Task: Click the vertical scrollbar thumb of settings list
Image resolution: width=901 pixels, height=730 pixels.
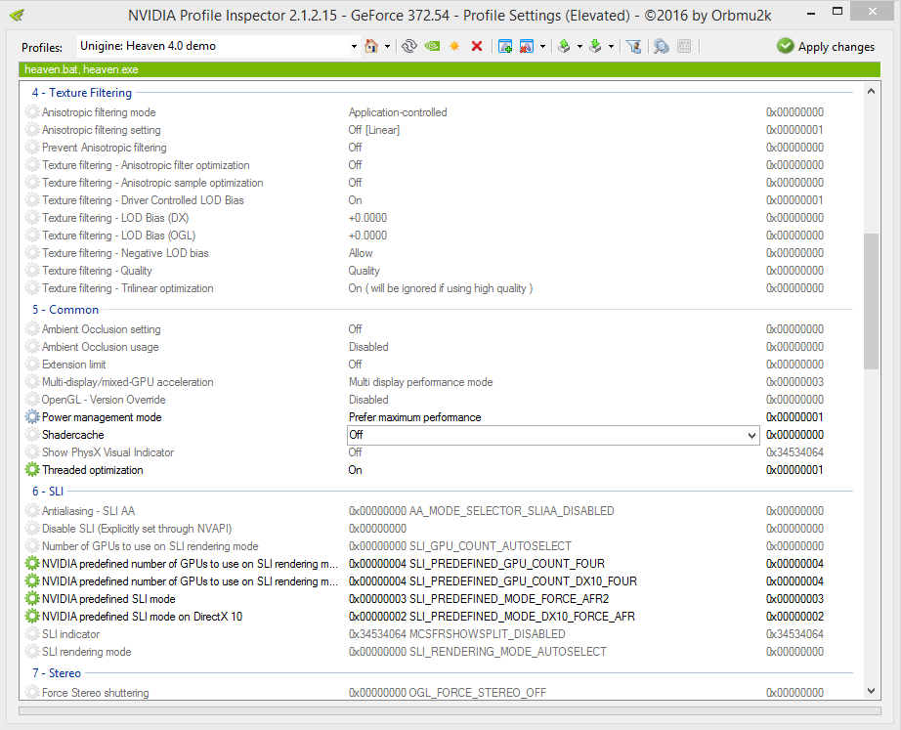Action: tap(871, 301)
